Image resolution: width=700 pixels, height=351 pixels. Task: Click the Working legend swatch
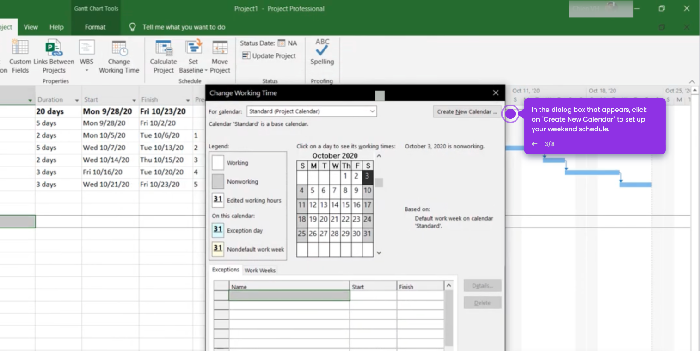pos(218,163)
